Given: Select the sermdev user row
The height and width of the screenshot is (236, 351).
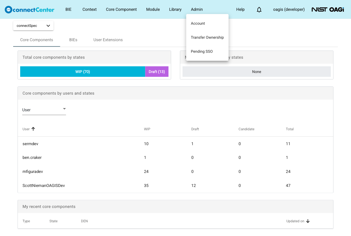Looking at the screenshot, I should pos(175,144).
